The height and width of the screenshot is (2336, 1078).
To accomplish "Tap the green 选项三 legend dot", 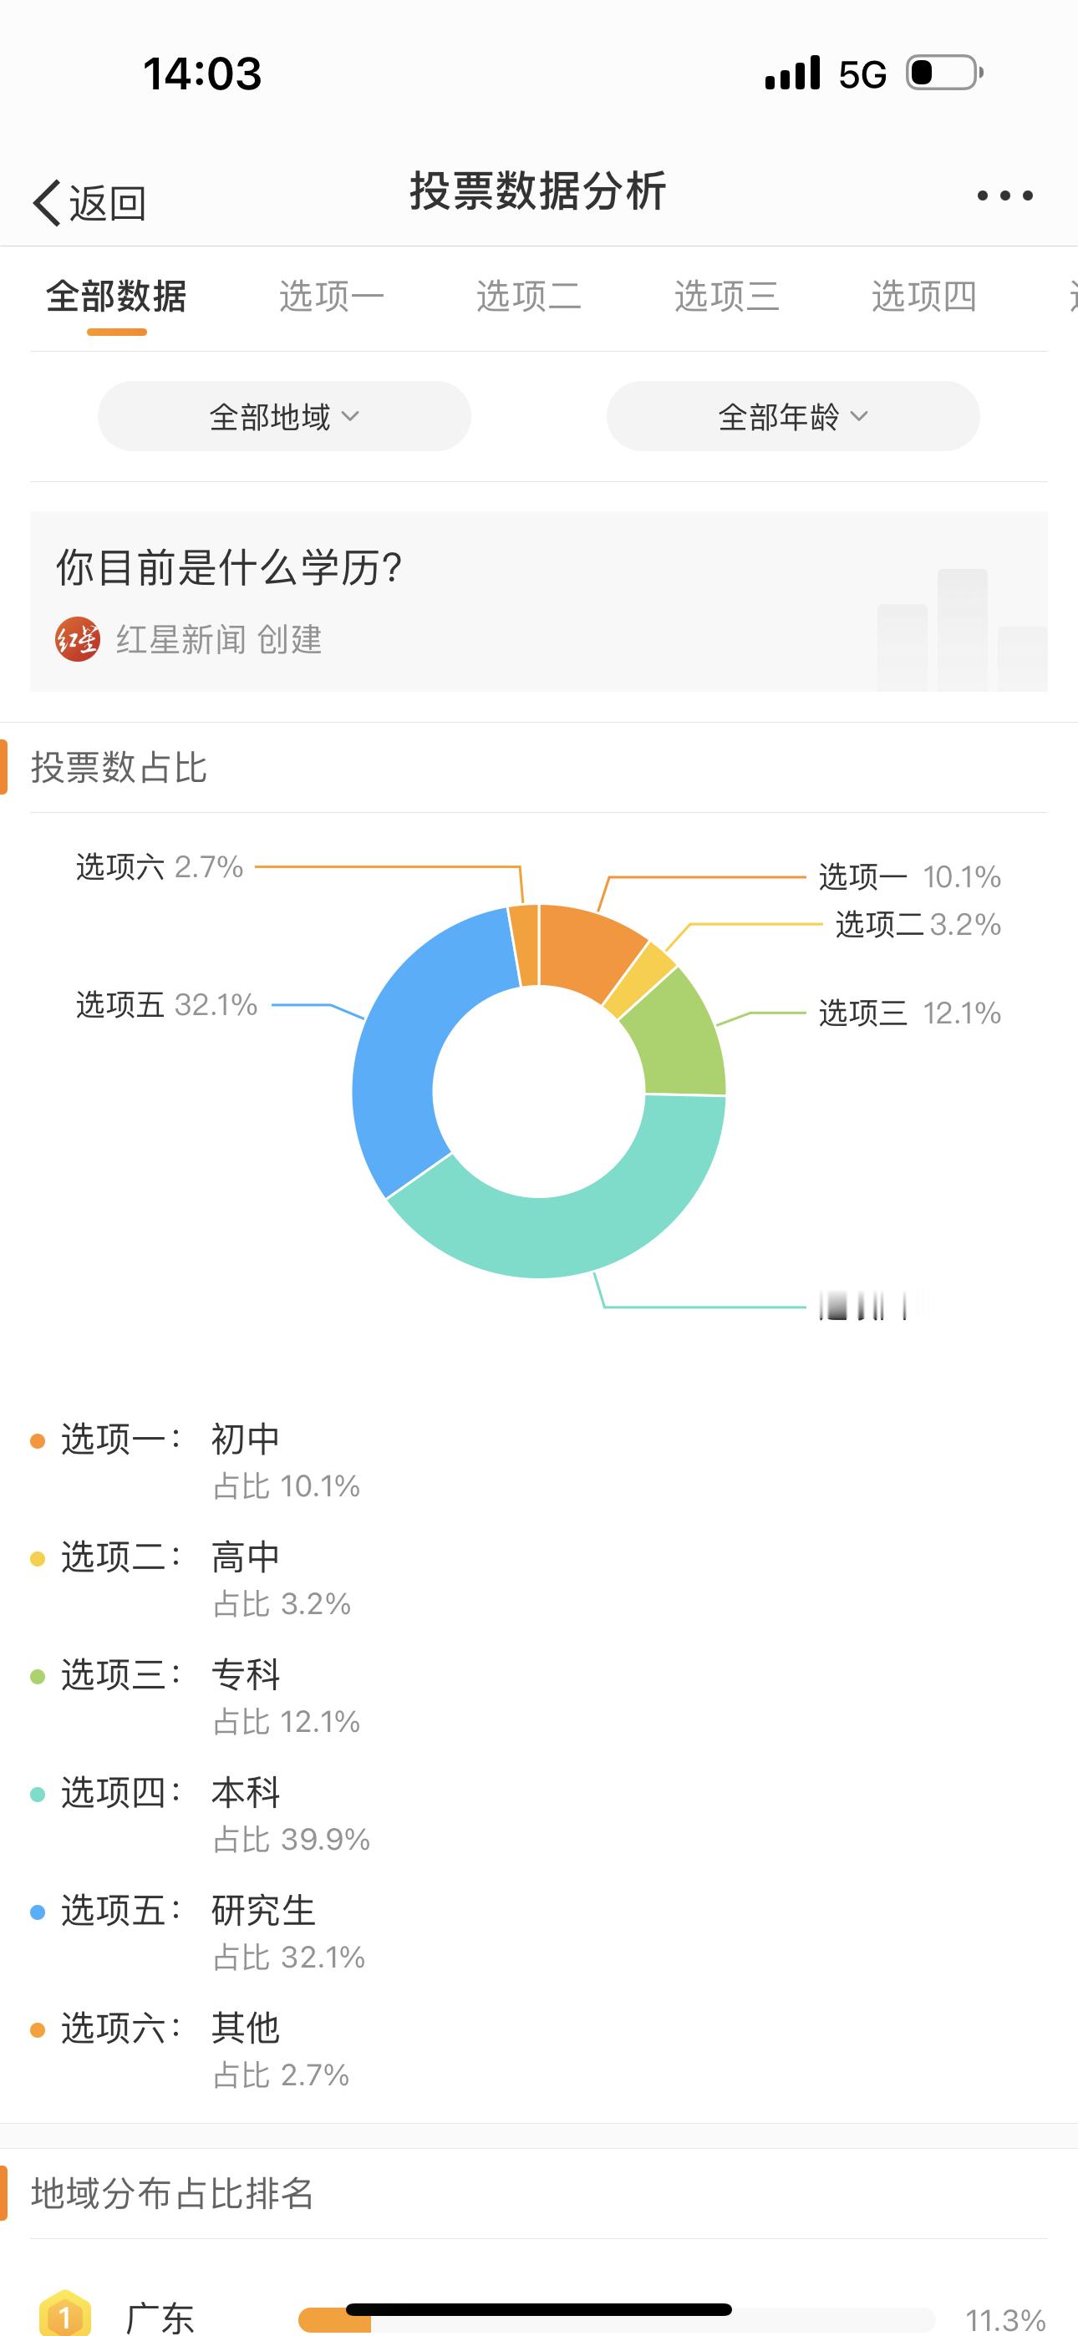I will pyautogui.click(x=38, y=1676).
